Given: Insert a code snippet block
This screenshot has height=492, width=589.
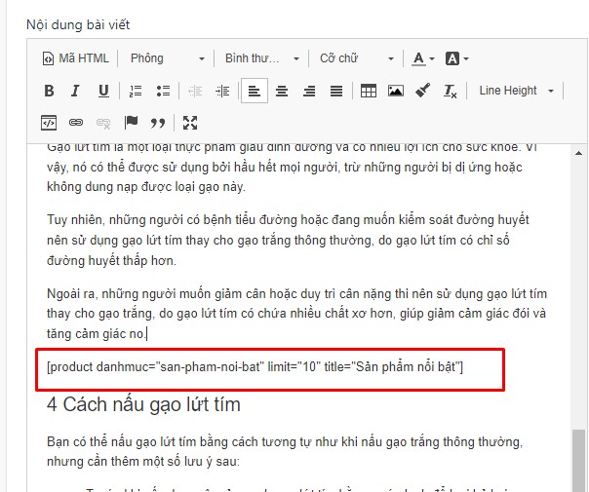Looking at the screenshot, I should tap(49, 123).
